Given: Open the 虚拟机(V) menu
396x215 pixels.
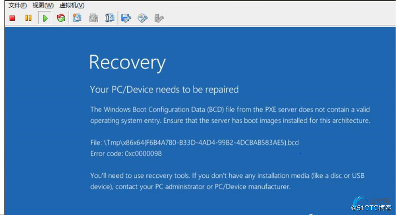Looking at the screenshot, I should (x=72, y=5).
